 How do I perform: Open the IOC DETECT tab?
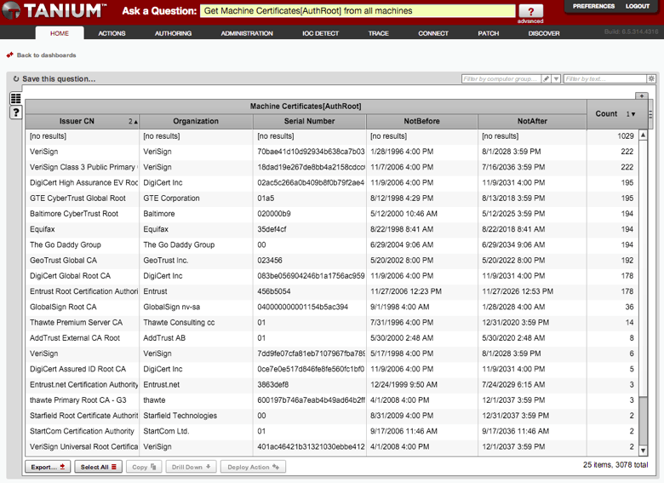(321, 33)
